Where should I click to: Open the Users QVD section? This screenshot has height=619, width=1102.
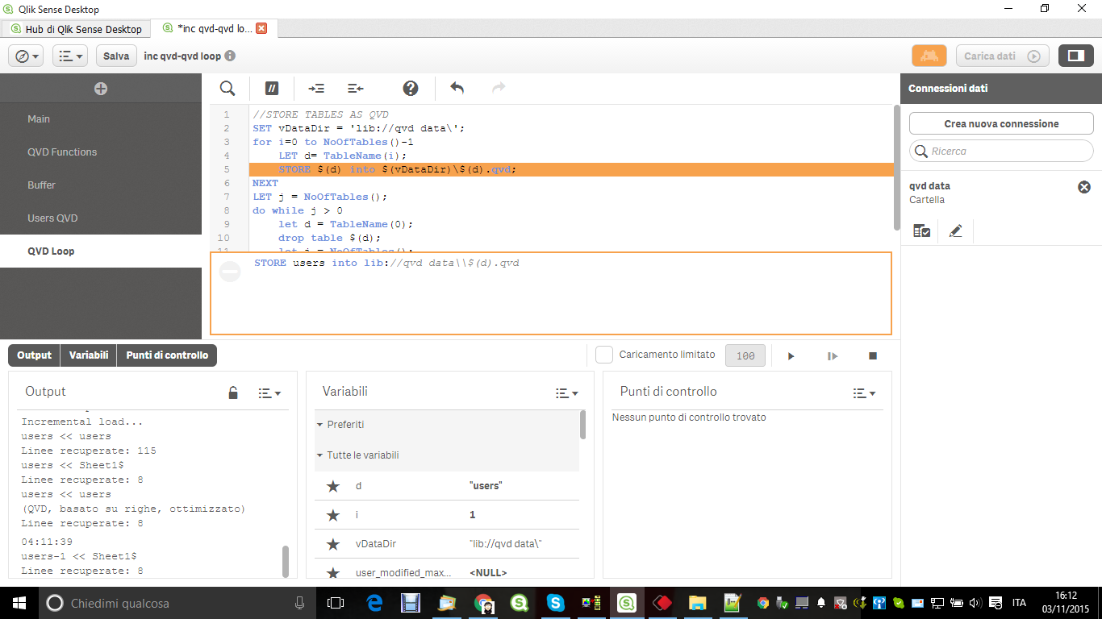[x=101, y=218]
